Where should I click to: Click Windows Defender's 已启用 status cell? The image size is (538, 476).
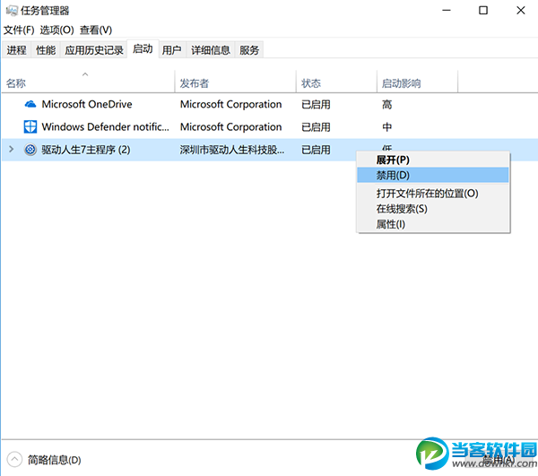click(x=316, y=127)
